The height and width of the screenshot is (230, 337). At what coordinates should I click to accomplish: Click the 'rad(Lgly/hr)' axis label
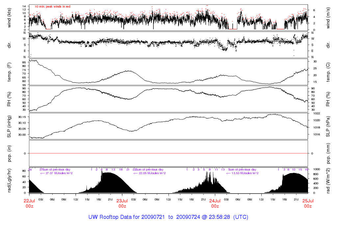9,180
